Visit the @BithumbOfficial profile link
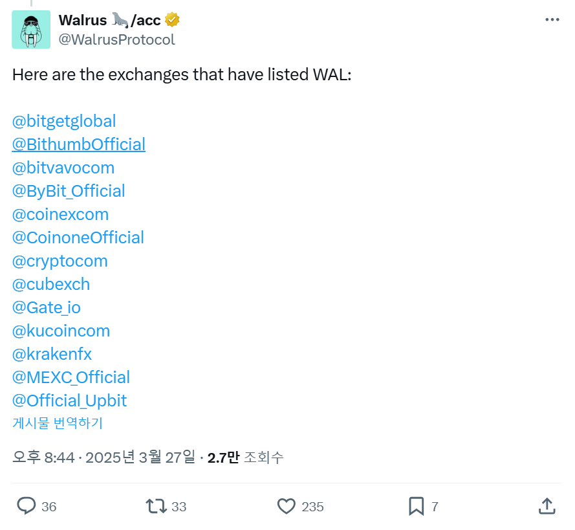 pyautogui.click(x=78, y=144)
